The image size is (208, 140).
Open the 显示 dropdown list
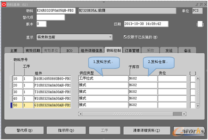coord(110,37)
